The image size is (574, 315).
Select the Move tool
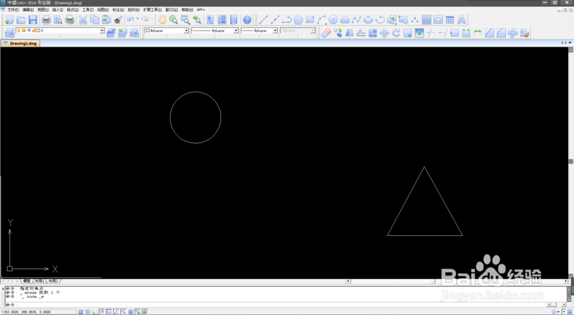point(385,33)
